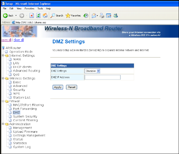
Task: Open Settings Management page
Action: [29, 135]
